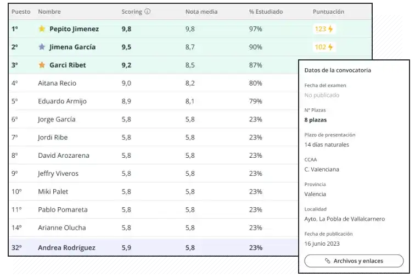Sort by the % Estudiado column header
This screenshot has height=277, width=415.
[266, 12]
